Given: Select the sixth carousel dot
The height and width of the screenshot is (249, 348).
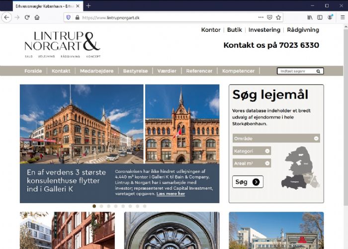Looking at the screenshot, I should 130,206.
